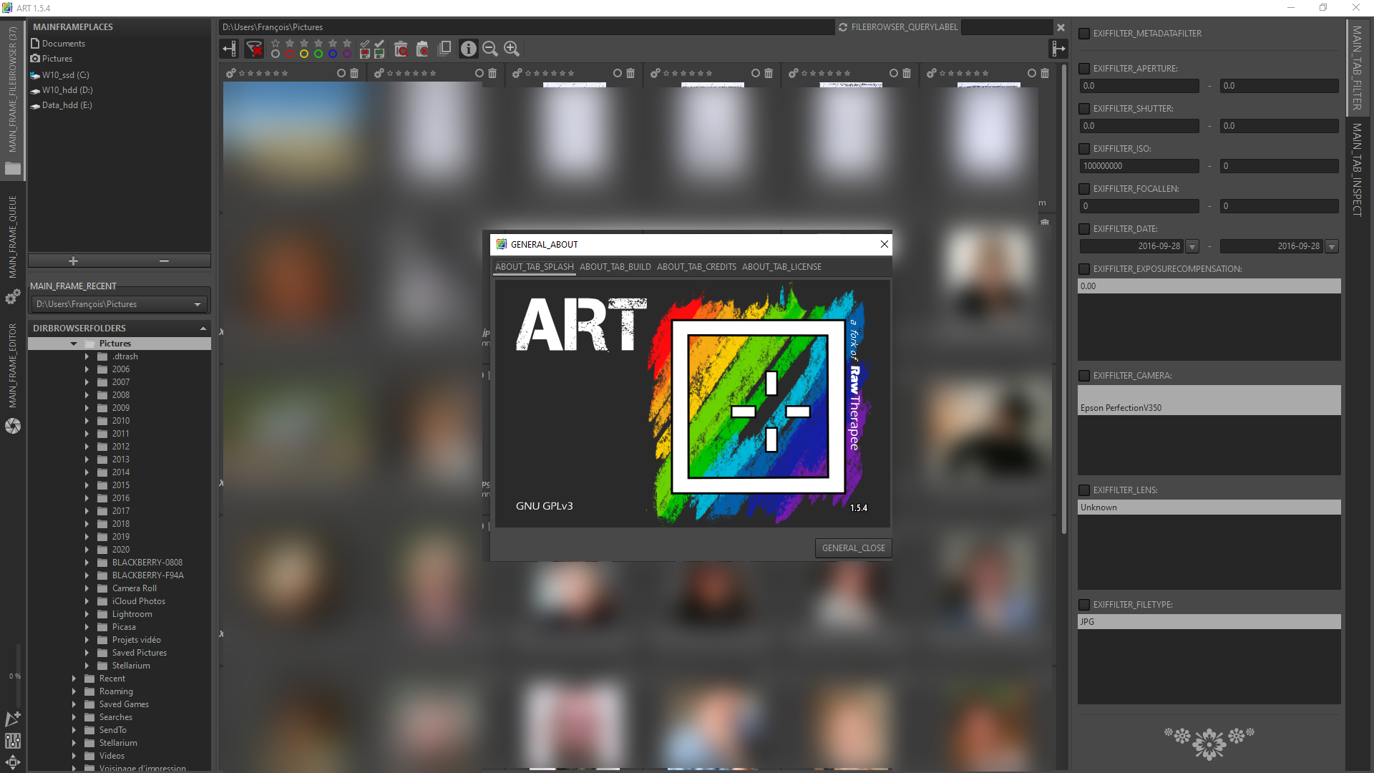Open the batch queue gears icon in sidebar

pyautogui.click(x=13, y=297)
